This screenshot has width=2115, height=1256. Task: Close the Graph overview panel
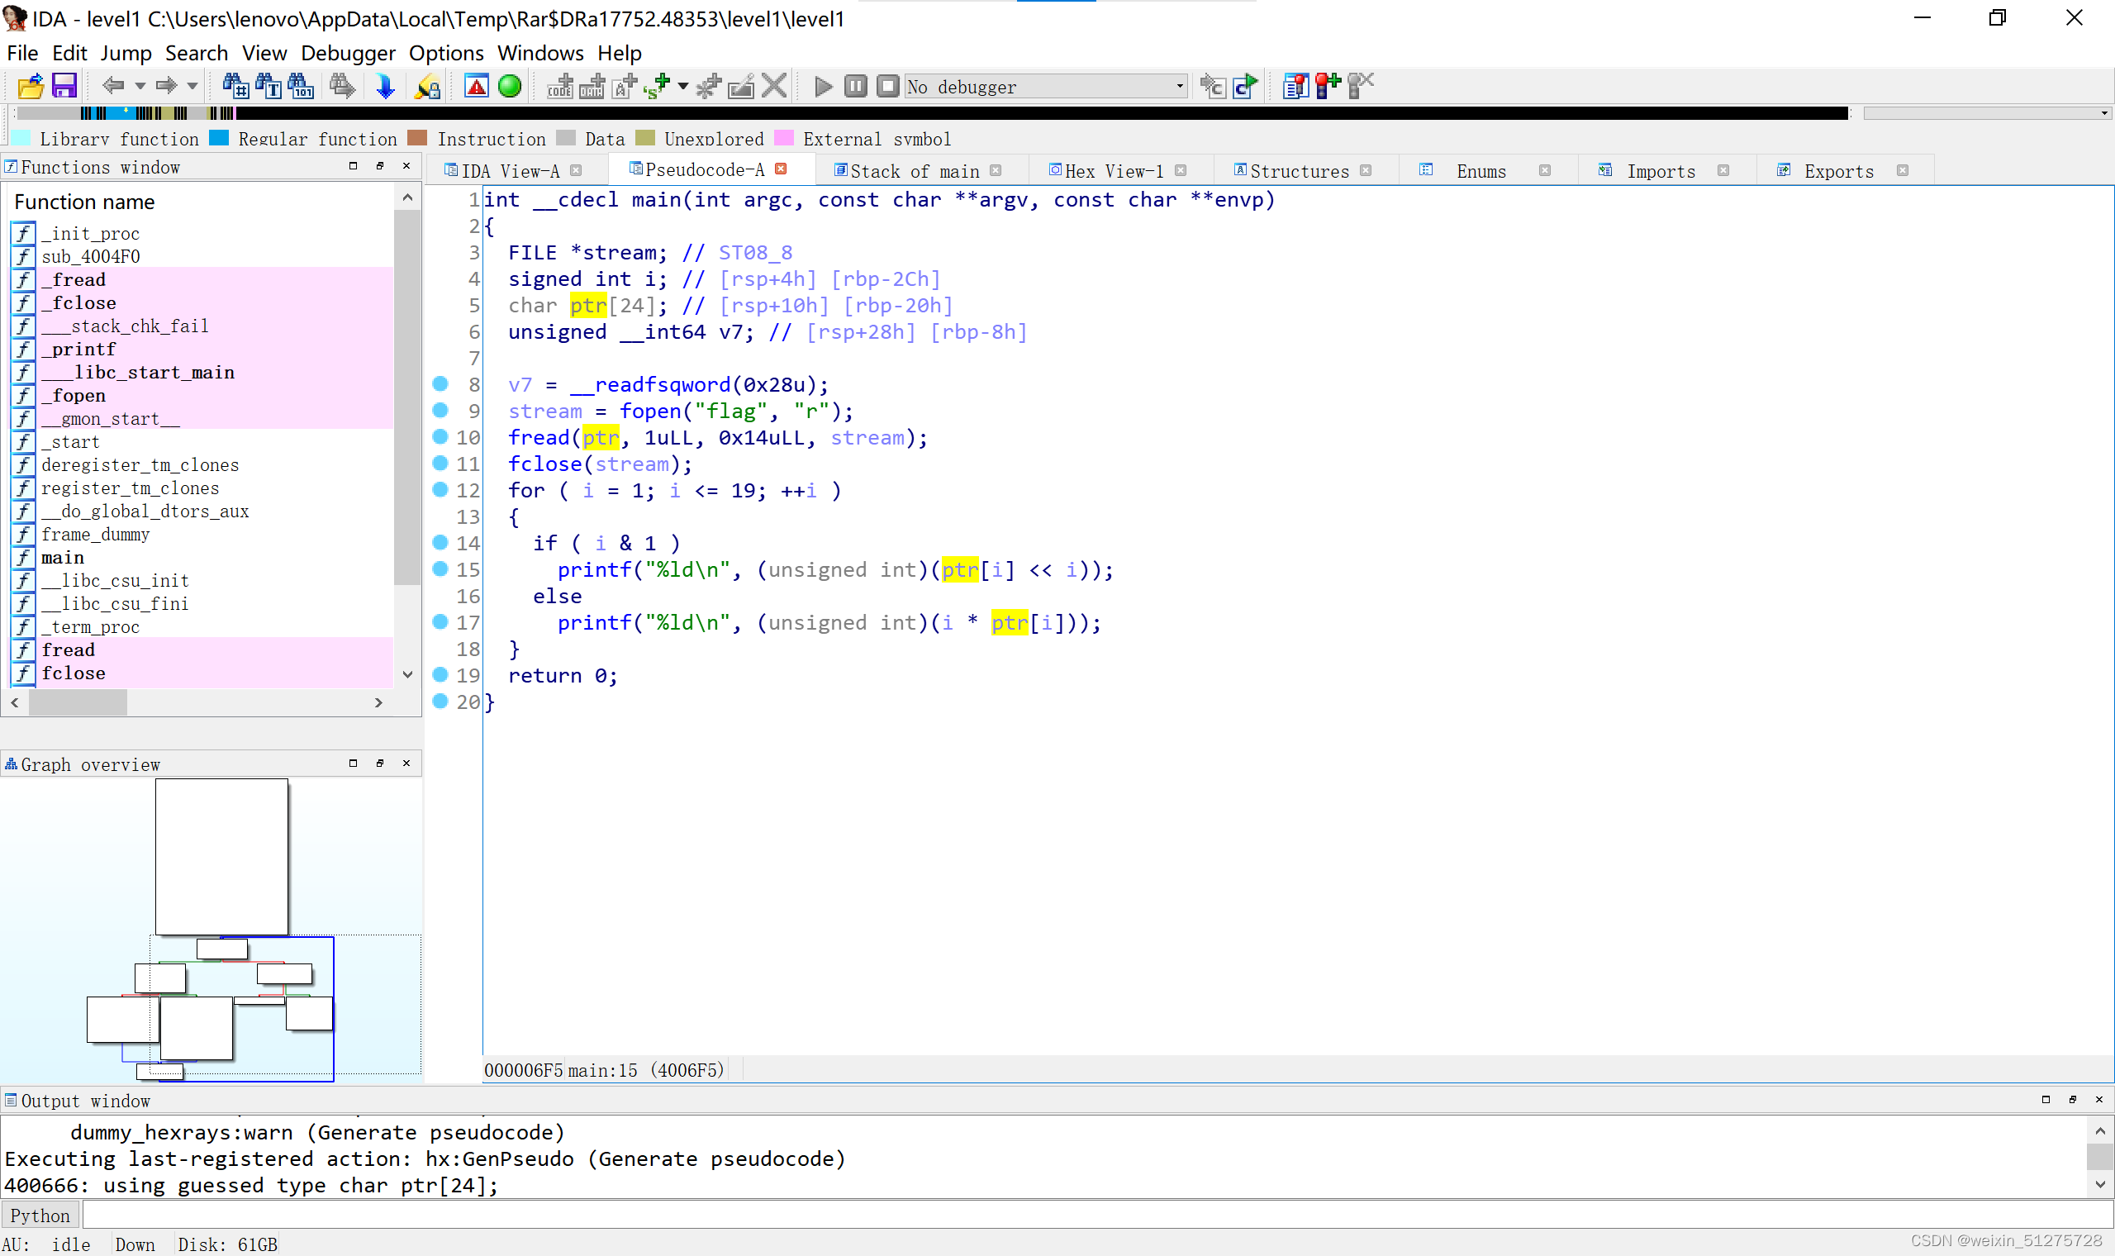pyautogui.click(x=406, y=764)
